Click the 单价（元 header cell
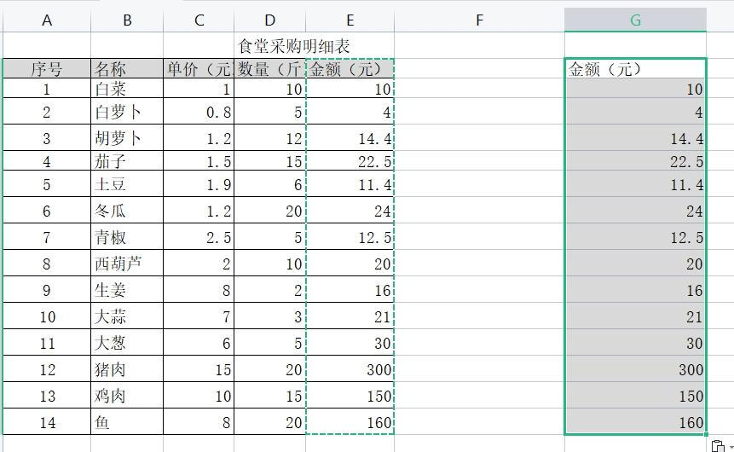The width and height of the screenshot is (734, 452). tap(199, 69)
